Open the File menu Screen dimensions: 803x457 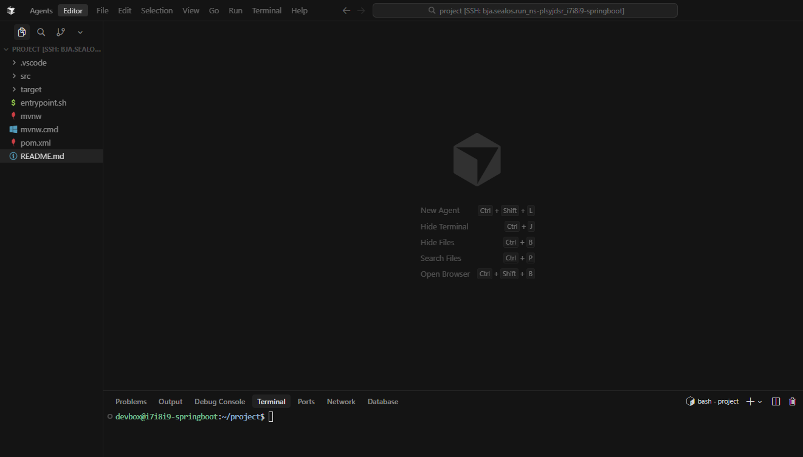pos(103,10)
